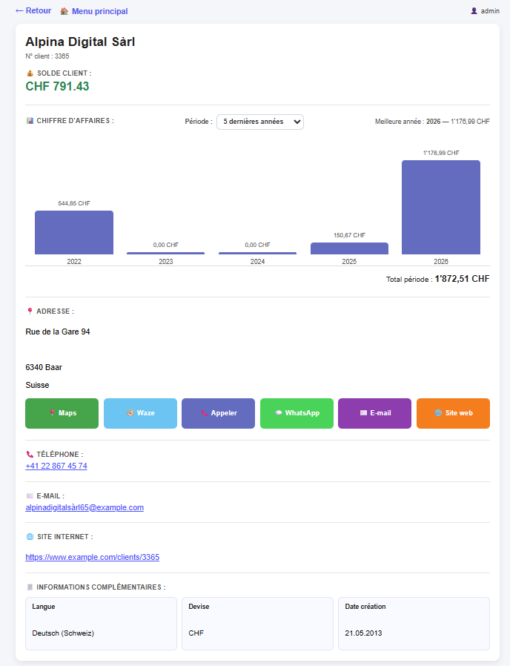Click the Total période 1'872,51 CHF value
The image size is (510, 666).
pyautogui.click(x=462, y=279)
